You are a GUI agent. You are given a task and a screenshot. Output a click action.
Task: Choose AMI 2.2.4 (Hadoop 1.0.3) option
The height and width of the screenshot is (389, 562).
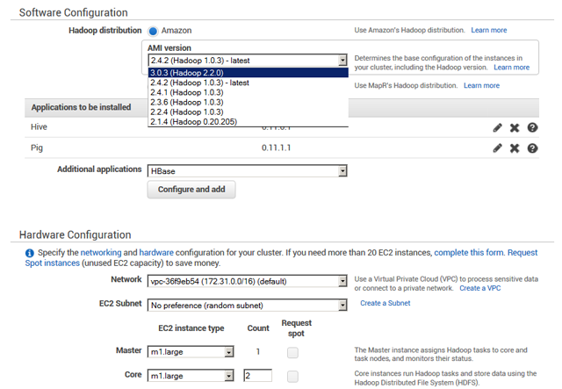[248, 112]
